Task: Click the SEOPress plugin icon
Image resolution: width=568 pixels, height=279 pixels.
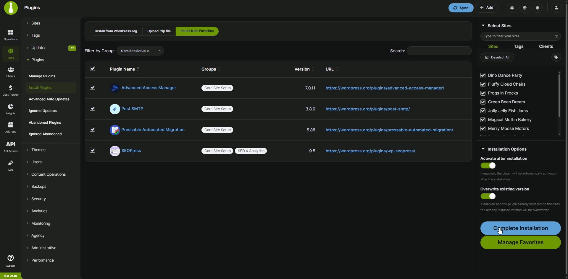Action: 115,151
